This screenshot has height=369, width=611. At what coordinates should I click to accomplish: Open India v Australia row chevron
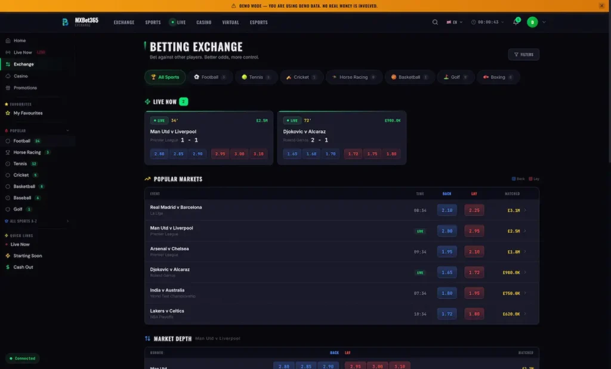pos(525,293)
